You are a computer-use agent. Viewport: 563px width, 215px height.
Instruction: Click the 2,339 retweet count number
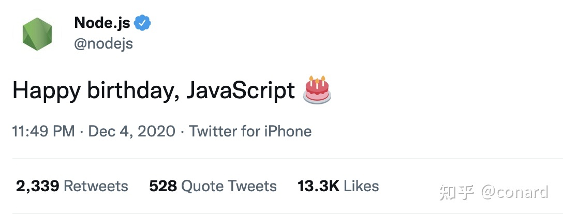37,186
